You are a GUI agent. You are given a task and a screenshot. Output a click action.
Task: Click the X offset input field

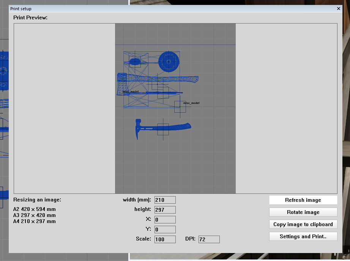(165, 220)
